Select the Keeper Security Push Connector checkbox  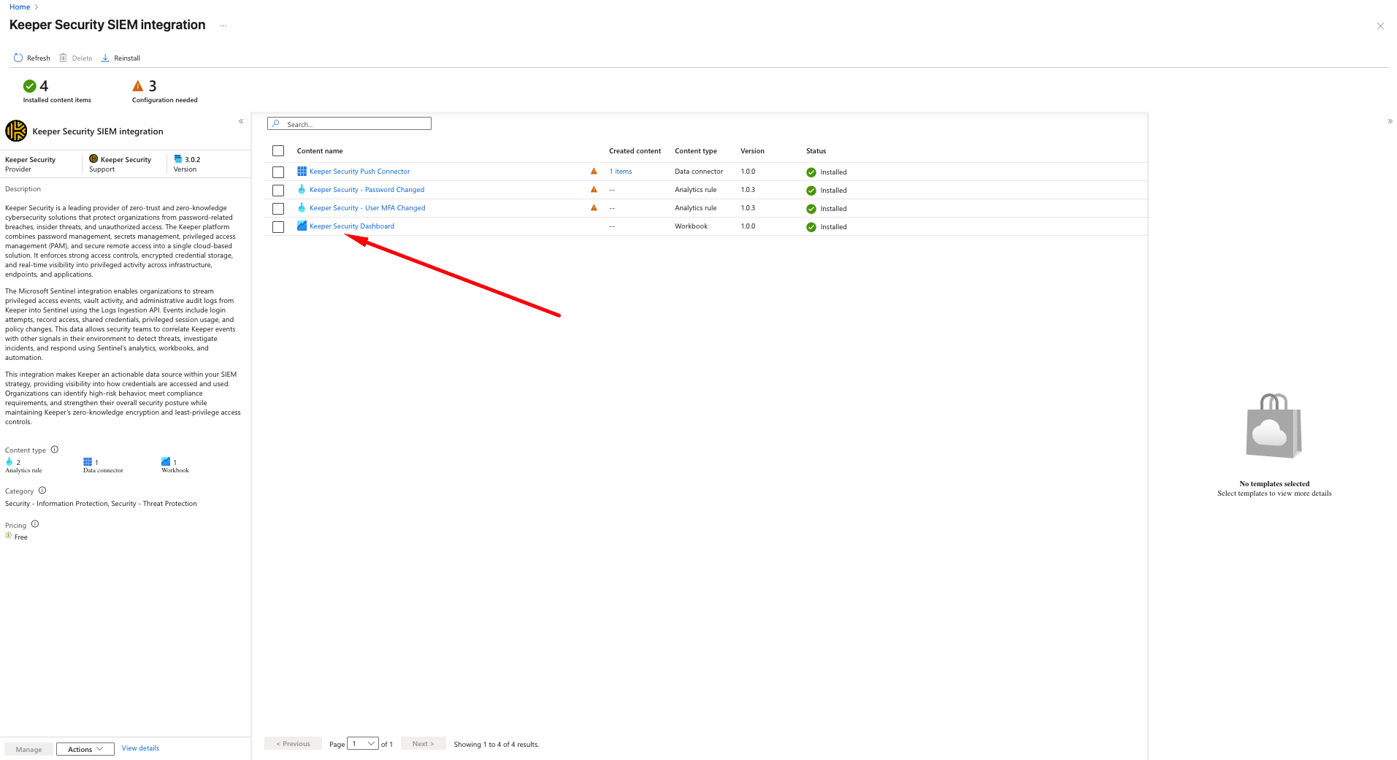[x=278, y=172]
